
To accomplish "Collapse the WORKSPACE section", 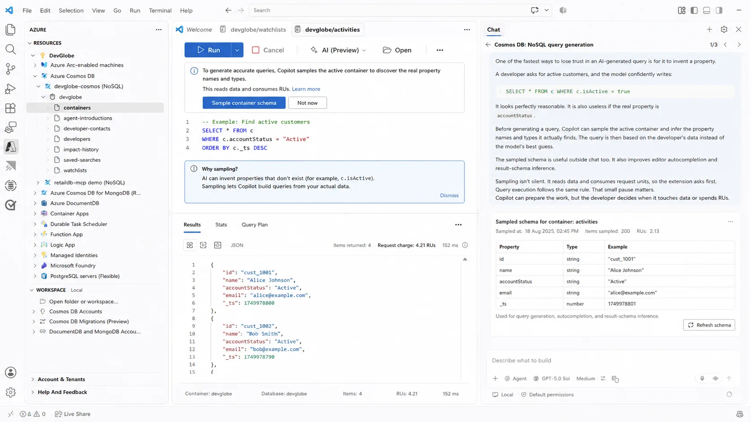I will click(x=31, y=290).
